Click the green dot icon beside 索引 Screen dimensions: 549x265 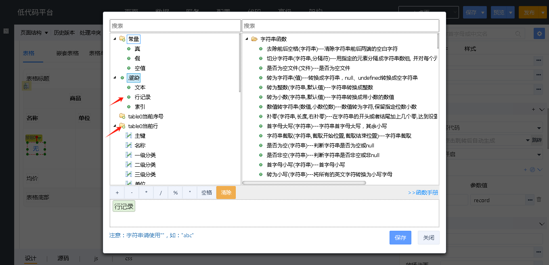point(129,107)
